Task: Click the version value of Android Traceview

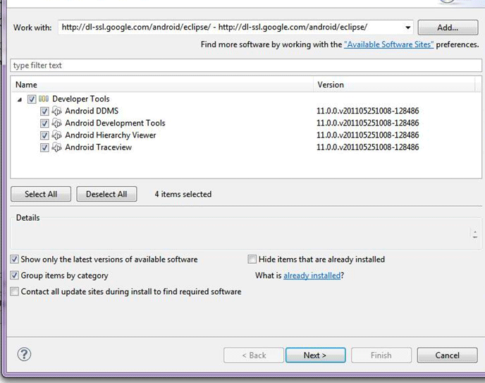Action: coord(367,147)
